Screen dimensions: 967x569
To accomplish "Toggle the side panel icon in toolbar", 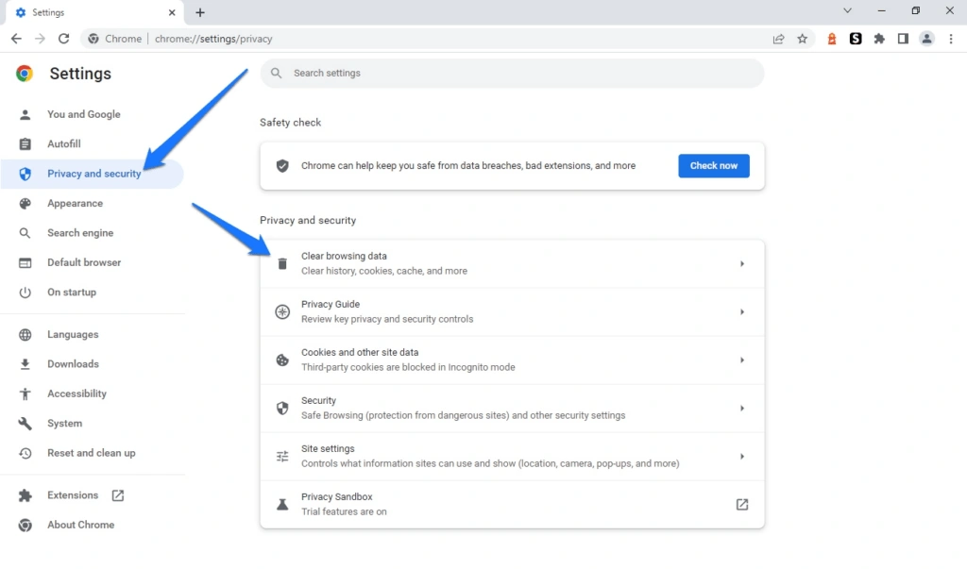I will click(x=903, y=39).
